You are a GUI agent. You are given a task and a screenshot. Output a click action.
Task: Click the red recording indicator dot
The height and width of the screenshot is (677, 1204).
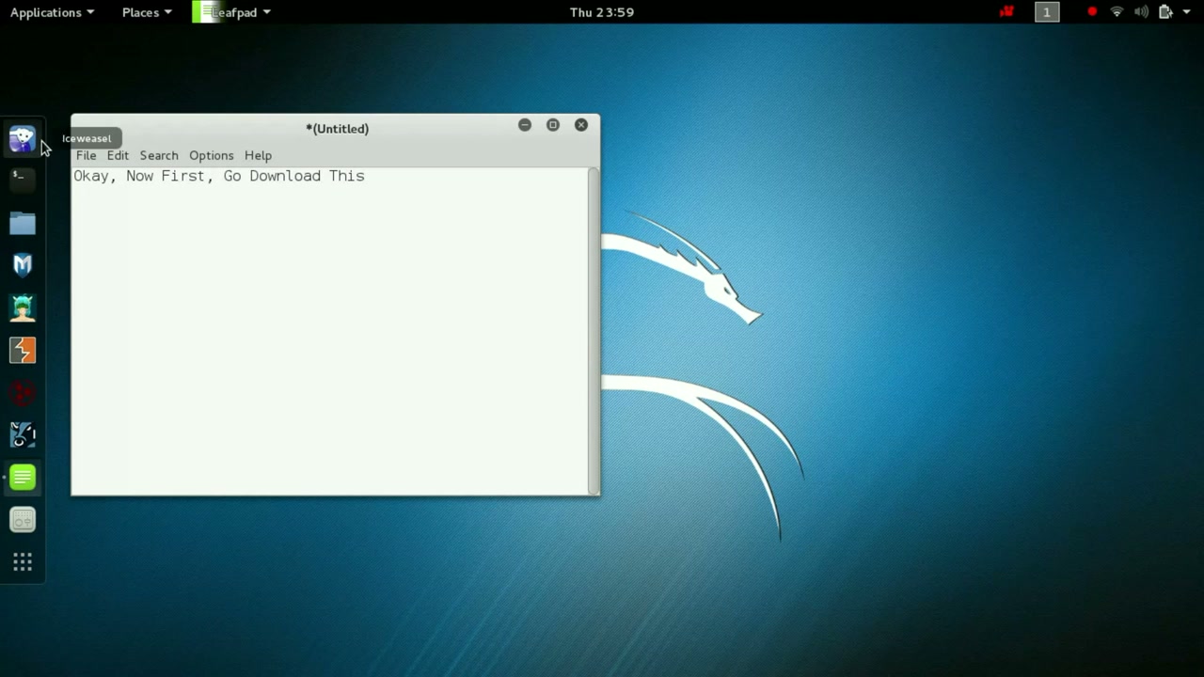1092,12
